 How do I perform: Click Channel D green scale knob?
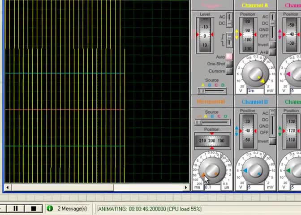[293, 170]
